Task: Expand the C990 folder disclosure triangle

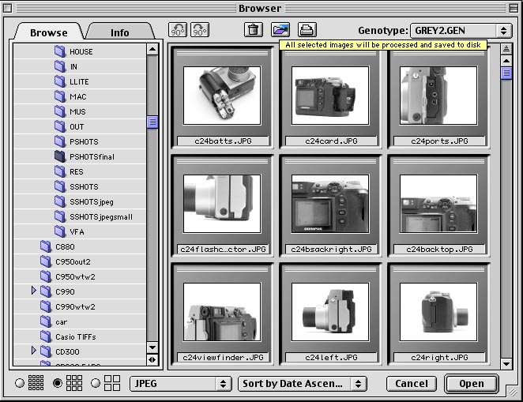Action: tap(34, 291)
